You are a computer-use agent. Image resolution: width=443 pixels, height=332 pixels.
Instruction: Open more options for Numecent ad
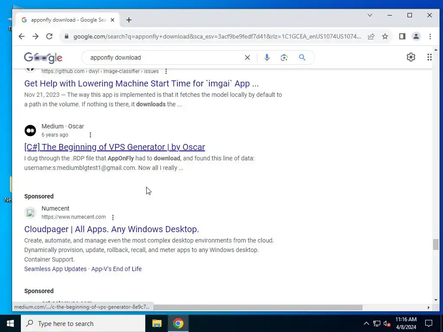tap(113, 217)
